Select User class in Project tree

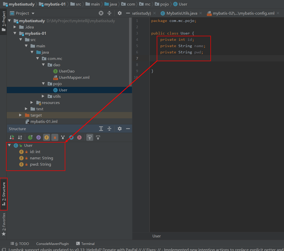coord(60,90)
